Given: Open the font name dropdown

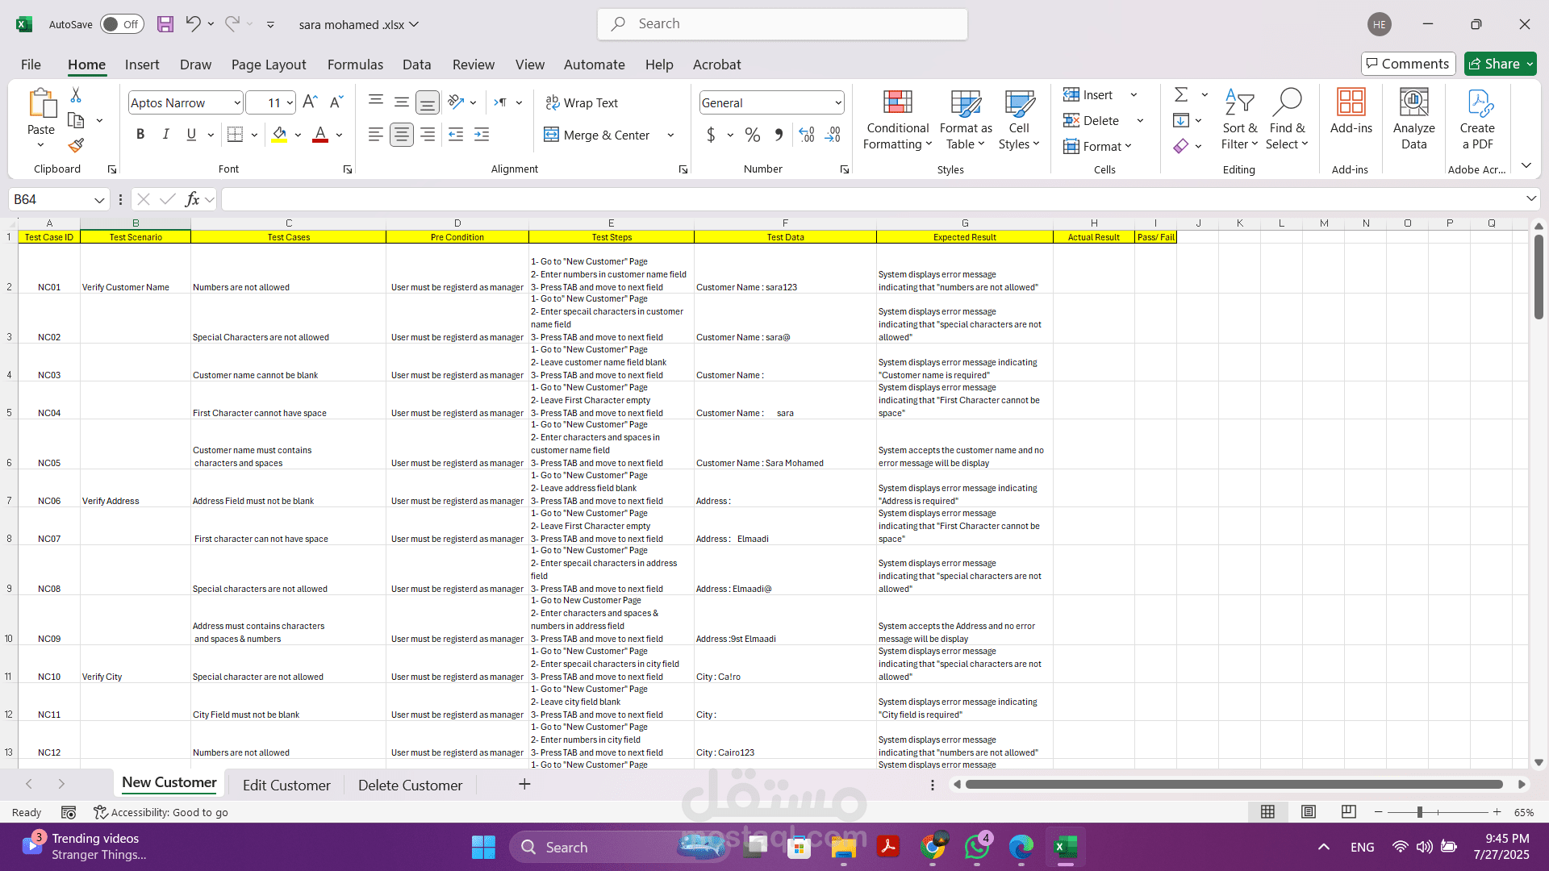Looking at the screenshot, I should click(236, 103).
